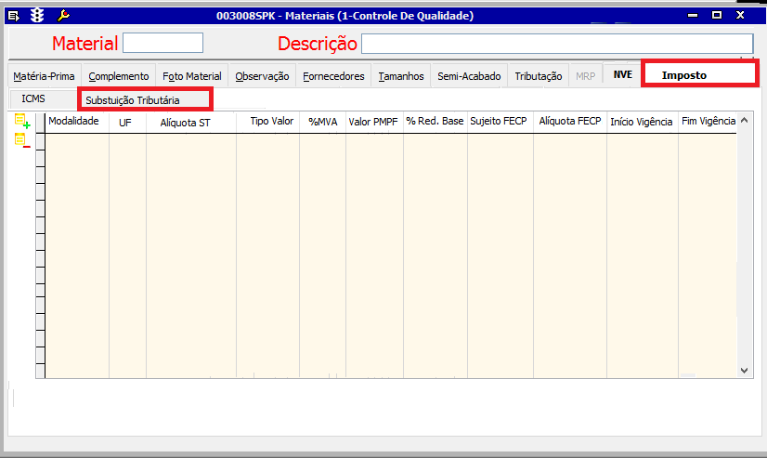Open the Complemento tab
Screen dimensions: 767x458
[119, 76]
